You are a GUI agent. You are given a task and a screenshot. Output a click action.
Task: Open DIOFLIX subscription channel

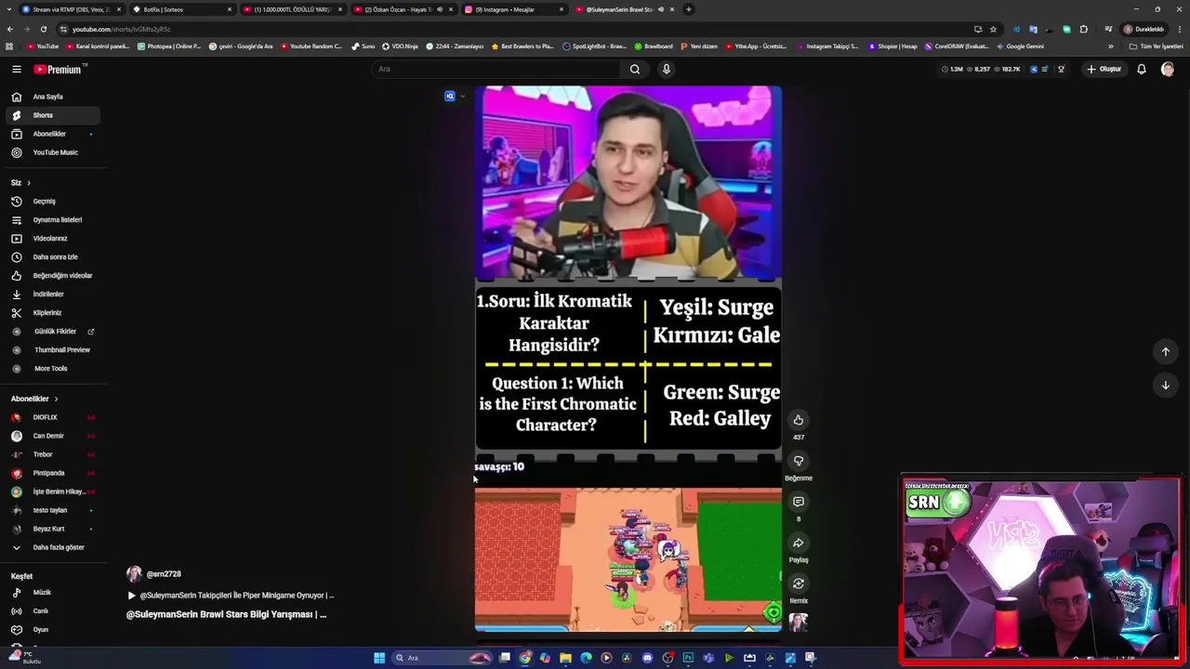52,417
